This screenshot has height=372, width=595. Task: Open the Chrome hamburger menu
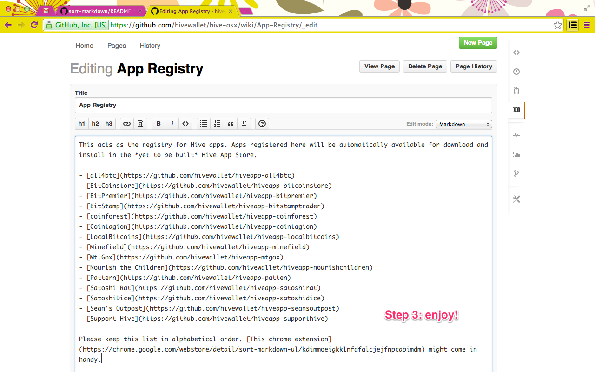pos(586,25)
